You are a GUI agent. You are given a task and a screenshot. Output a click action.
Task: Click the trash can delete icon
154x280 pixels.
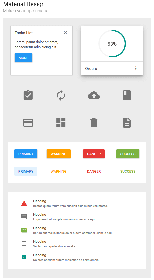tap(94, 123)
